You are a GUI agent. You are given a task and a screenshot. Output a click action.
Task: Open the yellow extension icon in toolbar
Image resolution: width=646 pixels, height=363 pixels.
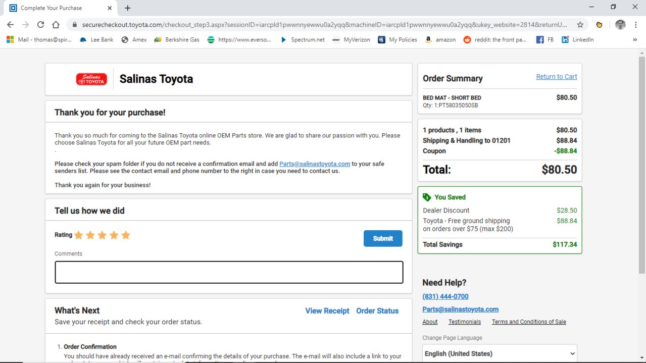tap(600, 25)
